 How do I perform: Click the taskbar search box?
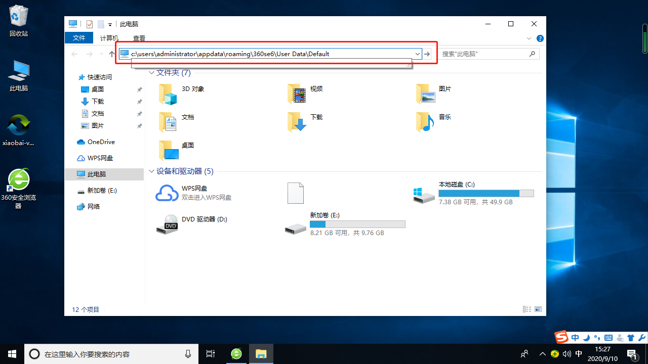tap(111, 354)
